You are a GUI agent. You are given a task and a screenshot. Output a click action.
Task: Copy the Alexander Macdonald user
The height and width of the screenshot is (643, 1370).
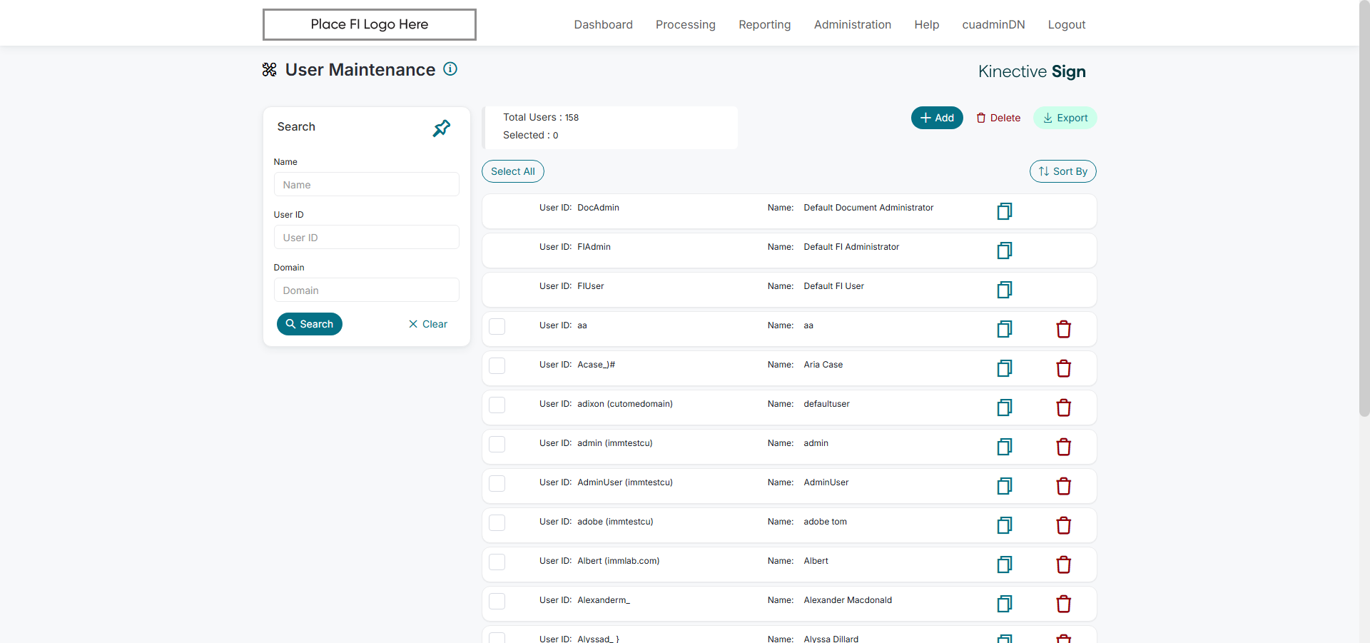click(x=1005, y=604)
